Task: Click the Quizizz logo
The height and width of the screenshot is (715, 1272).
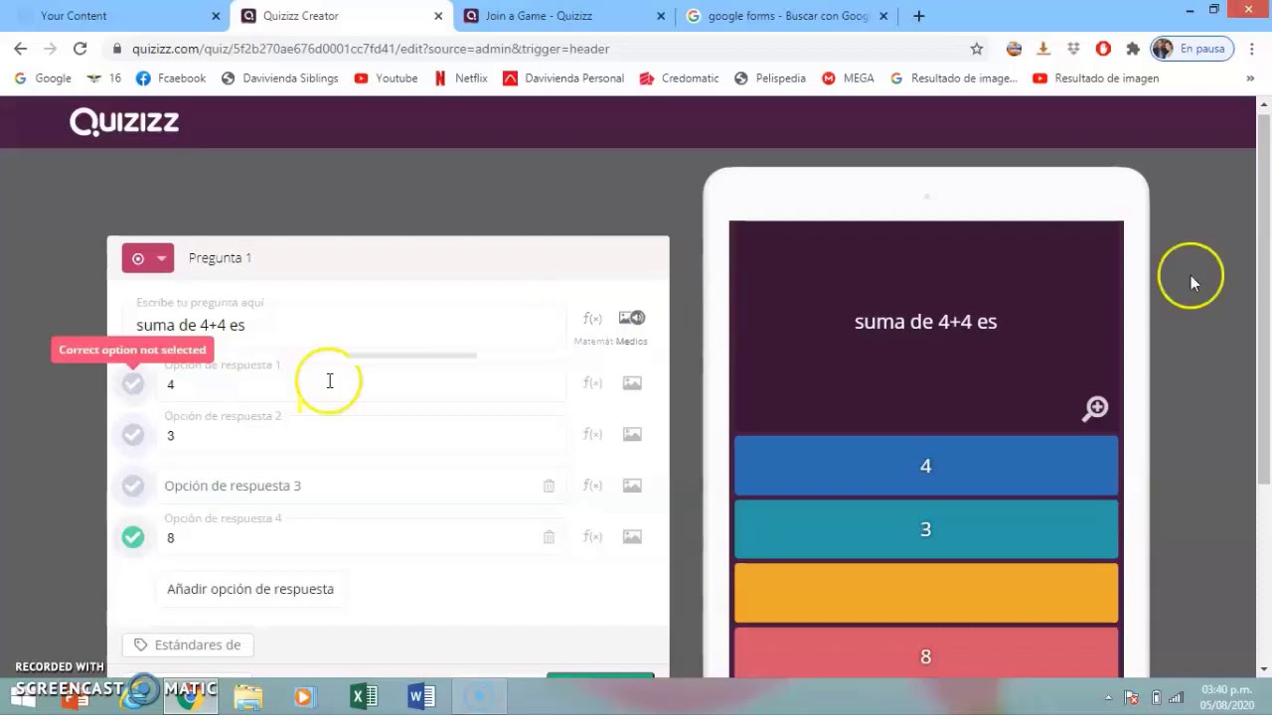Action: click(x=124, y=122)
